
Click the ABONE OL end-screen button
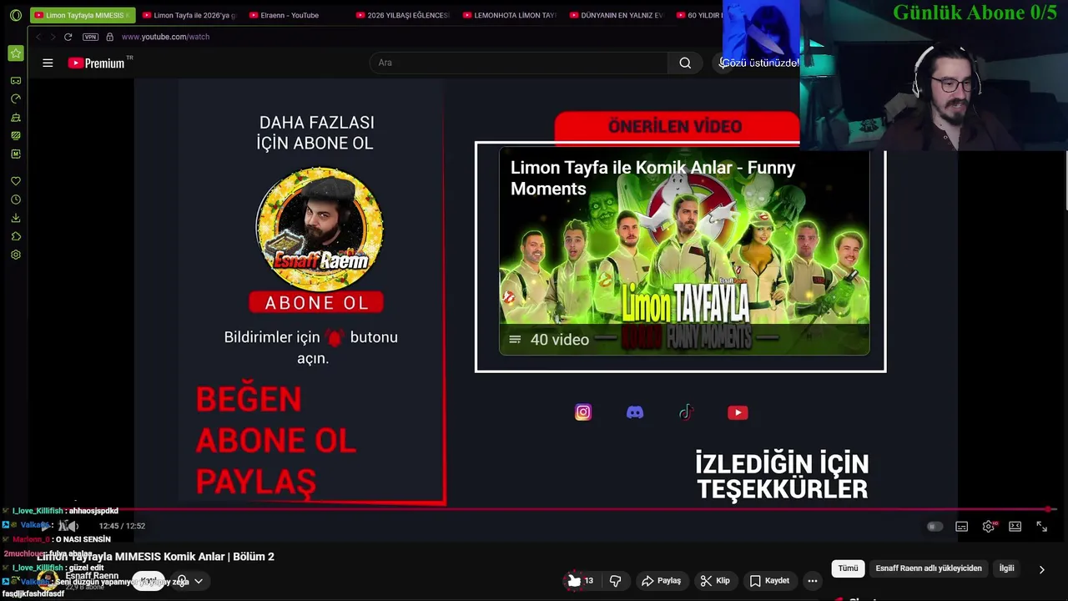pyautogui.click(x=316, y=302)
